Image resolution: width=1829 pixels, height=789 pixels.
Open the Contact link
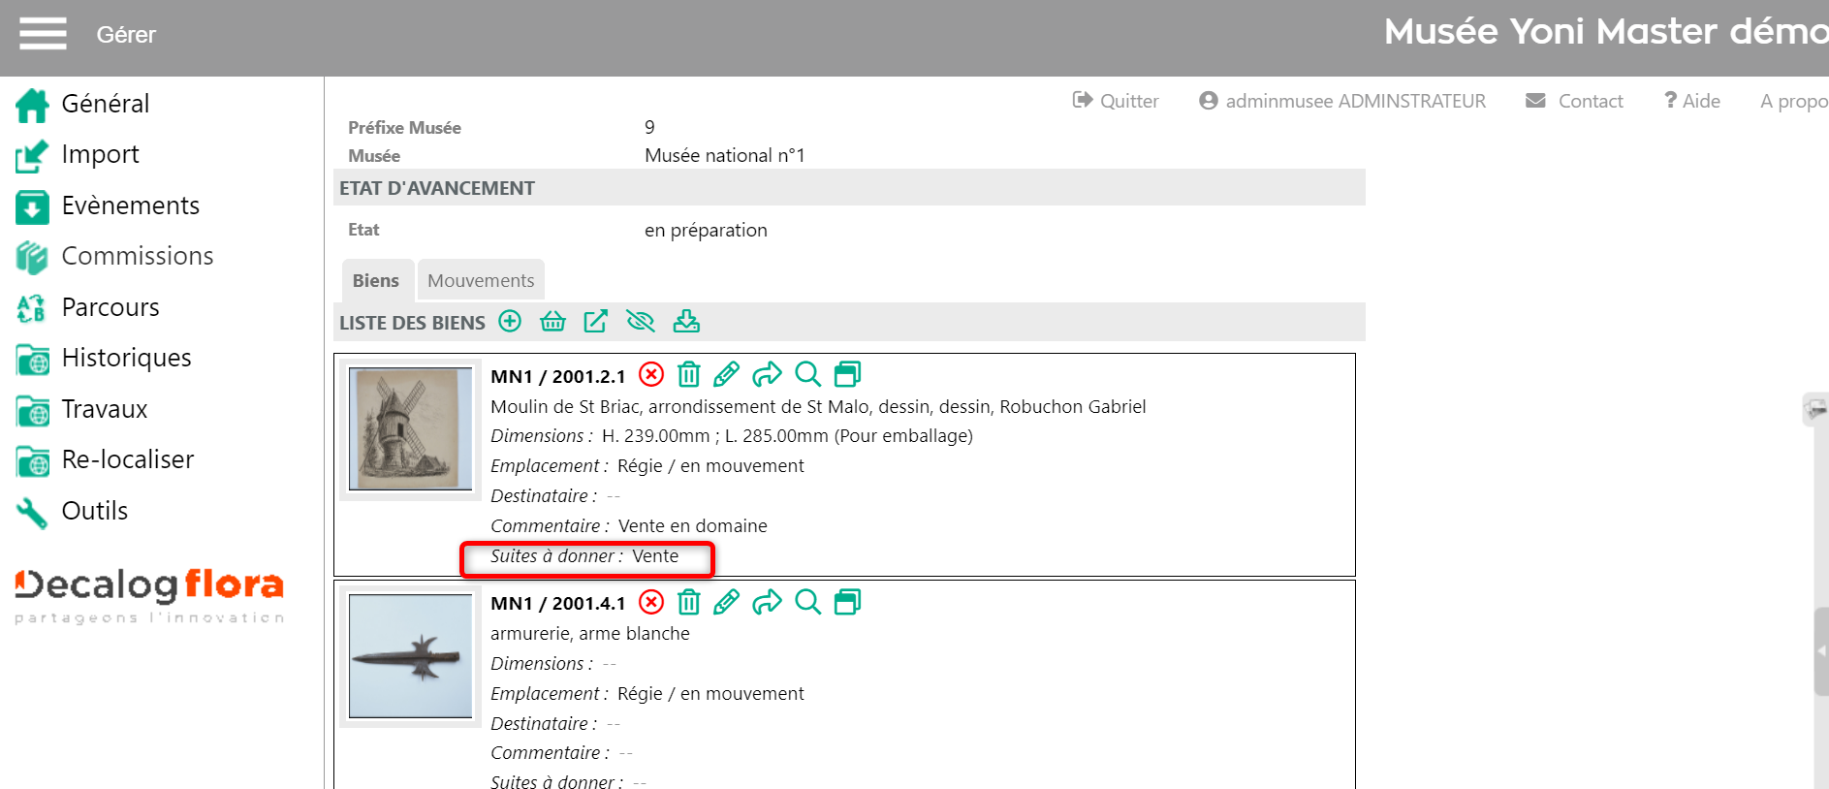point(1575,101)
